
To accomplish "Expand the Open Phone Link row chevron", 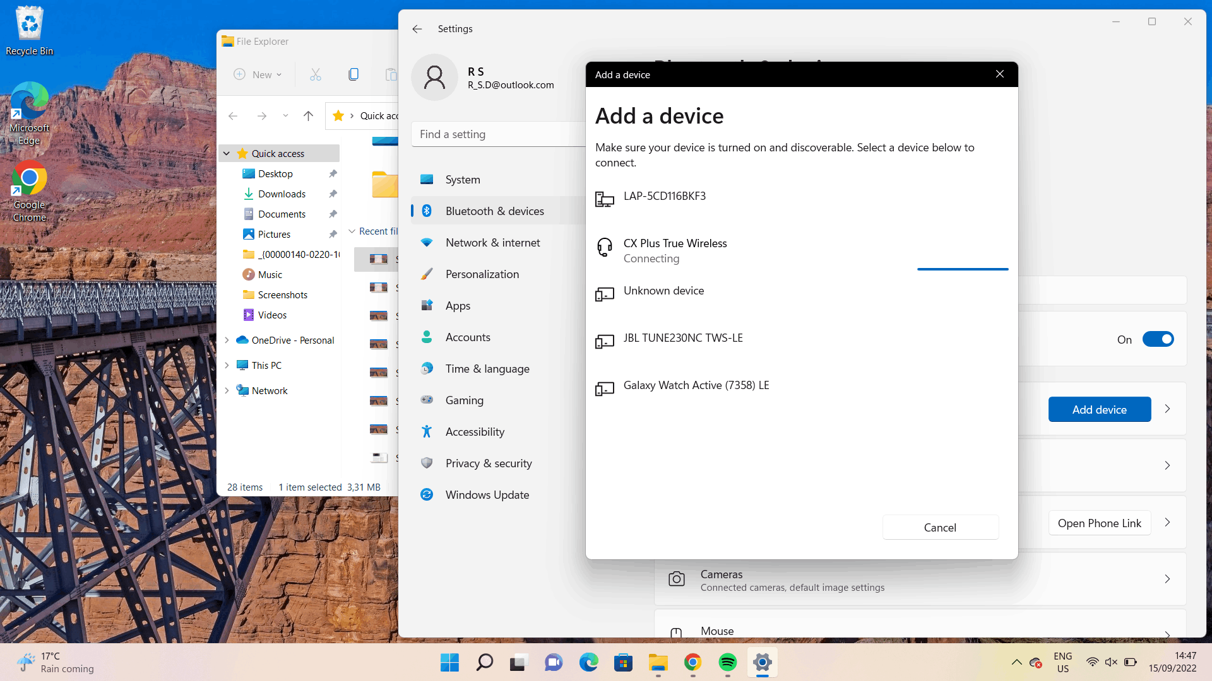I will point(1167,523).
